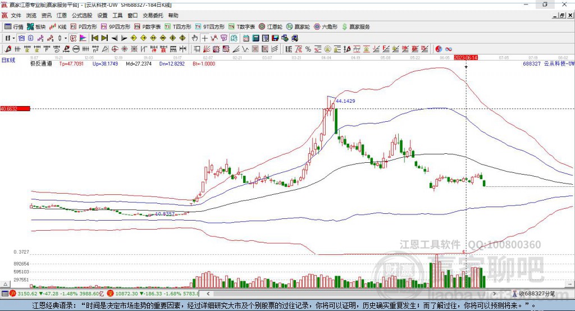Open the calendar date icon

click(246, 38)
